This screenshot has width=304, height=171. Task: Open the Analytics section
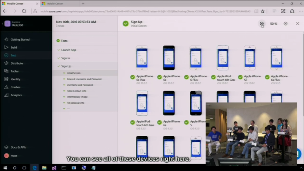tap(13, 95)
